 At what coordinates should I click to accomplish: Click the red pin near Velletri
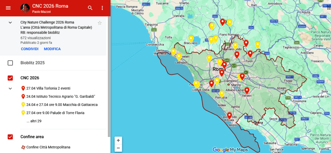click(x=247, y=90)
